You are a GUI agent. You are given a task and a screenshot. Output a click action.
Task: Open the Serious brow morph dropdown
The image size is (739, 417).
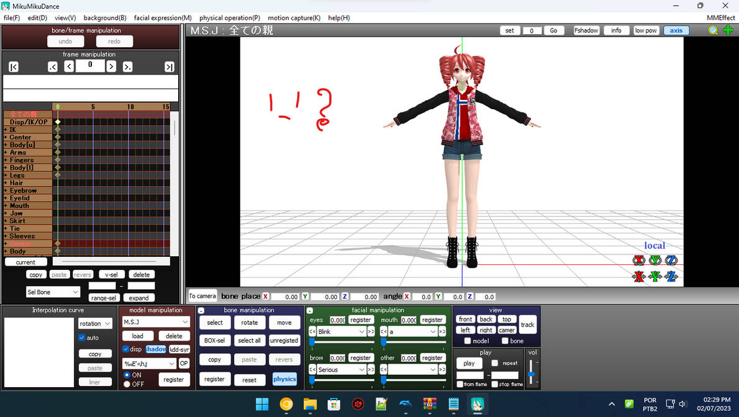point(342,370)
